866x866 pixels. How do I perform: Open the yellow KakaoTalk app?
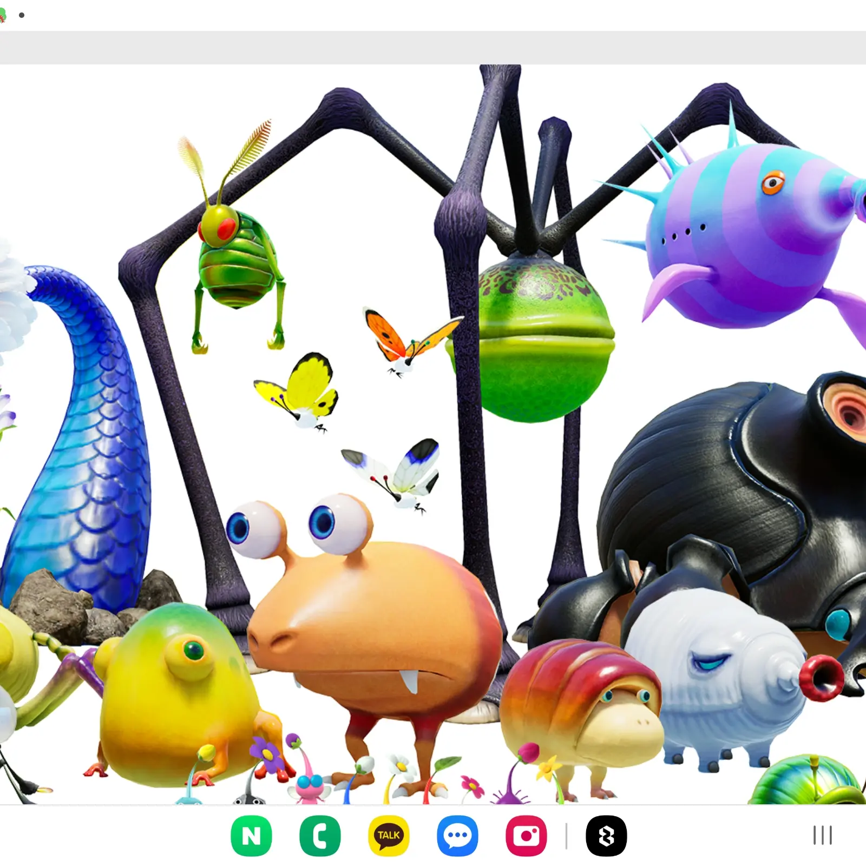click(x=389, y=836)
